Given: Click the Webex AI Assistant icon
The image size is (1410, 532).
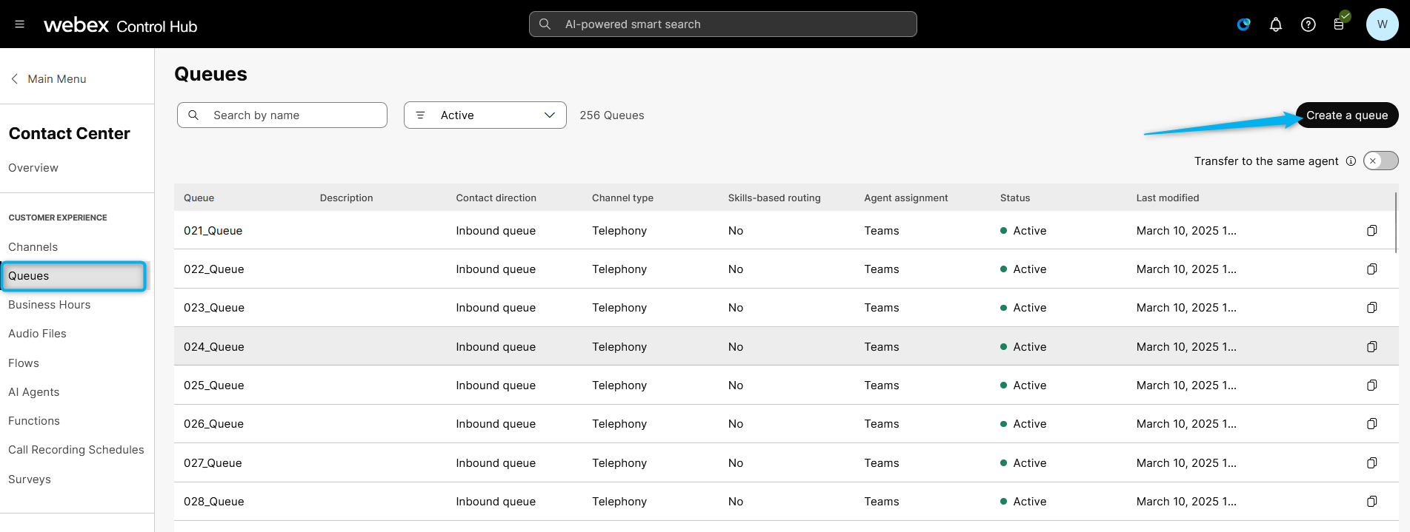Looking at the screenshot, I should 1243,24.
